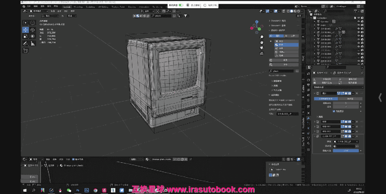
Task: Open the object interaction mode dropdown
Action: pos(39,11)
